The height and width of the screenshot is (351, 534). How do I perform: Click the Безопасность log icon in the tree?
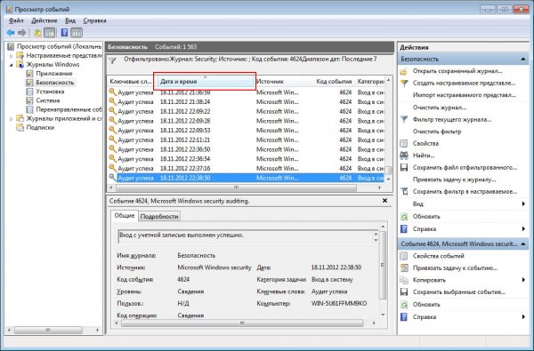coord(29,83)
